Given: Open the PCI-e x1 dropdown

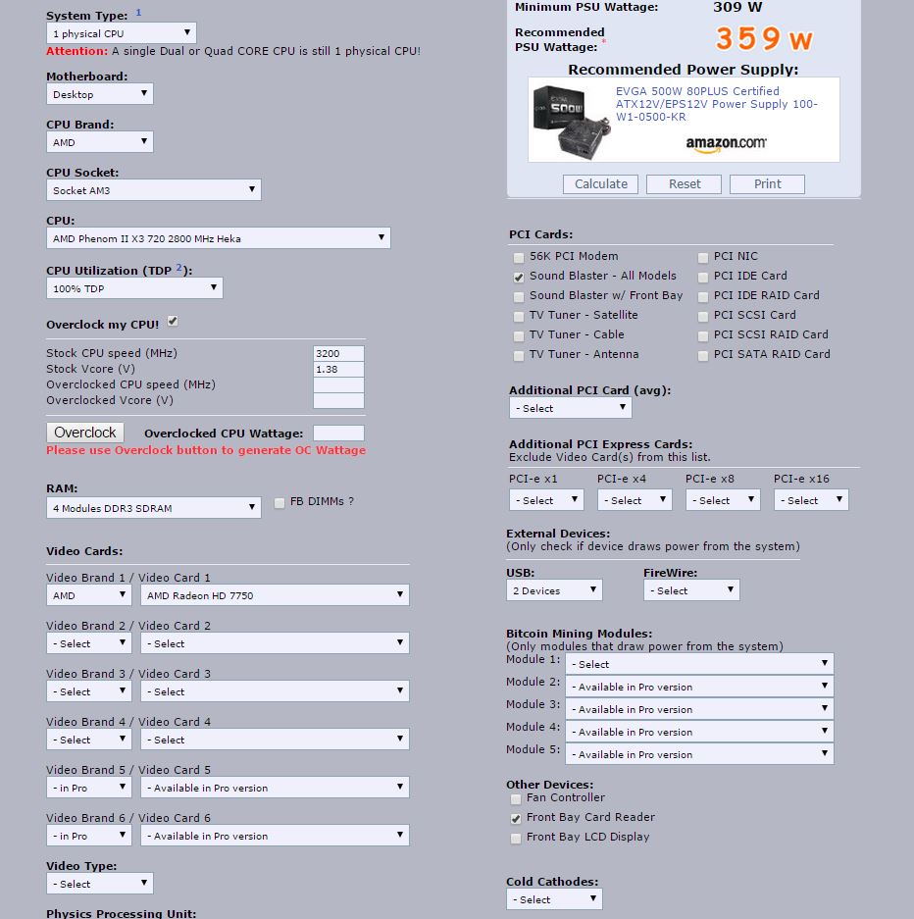Looking at the screenshot, I should tap(546, 500).
